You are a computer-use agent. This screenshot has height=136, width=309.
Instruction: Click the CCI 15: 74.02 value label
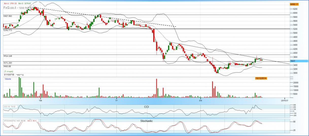pos(10,107)
